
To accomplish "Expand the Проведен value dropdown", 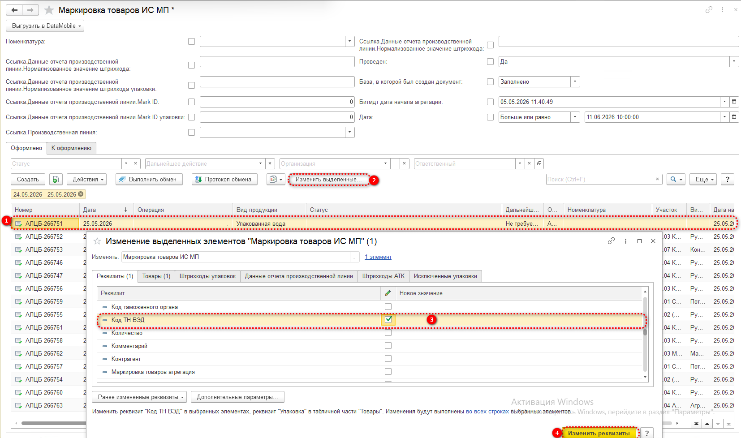I will pos(734,61).
